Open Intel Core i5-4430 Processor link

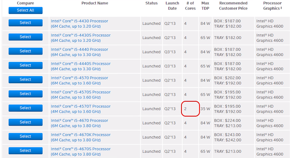79,24
